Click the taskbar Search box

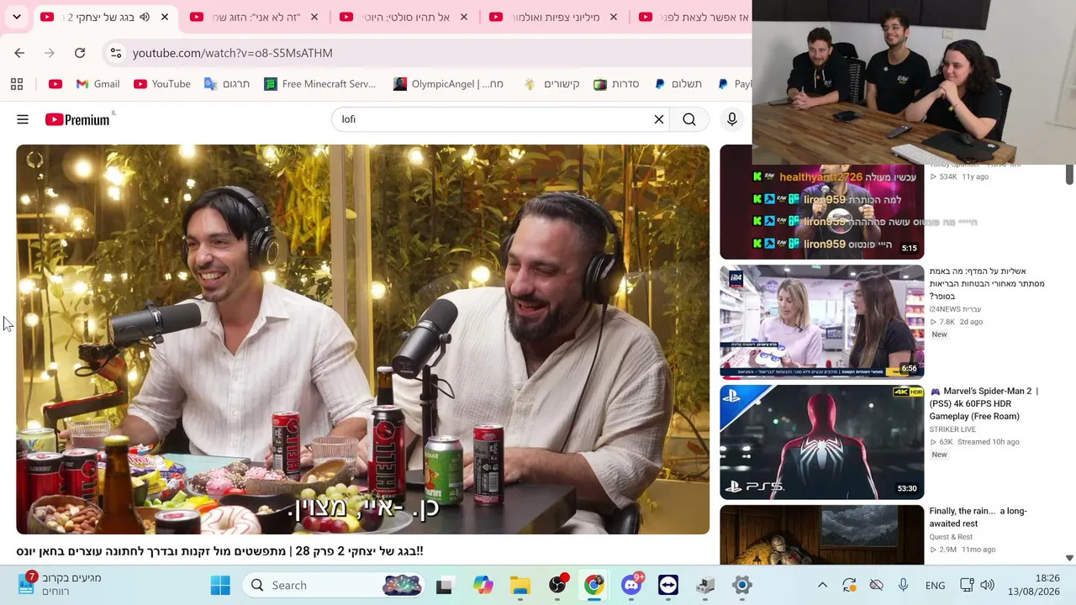click(334, 585)
